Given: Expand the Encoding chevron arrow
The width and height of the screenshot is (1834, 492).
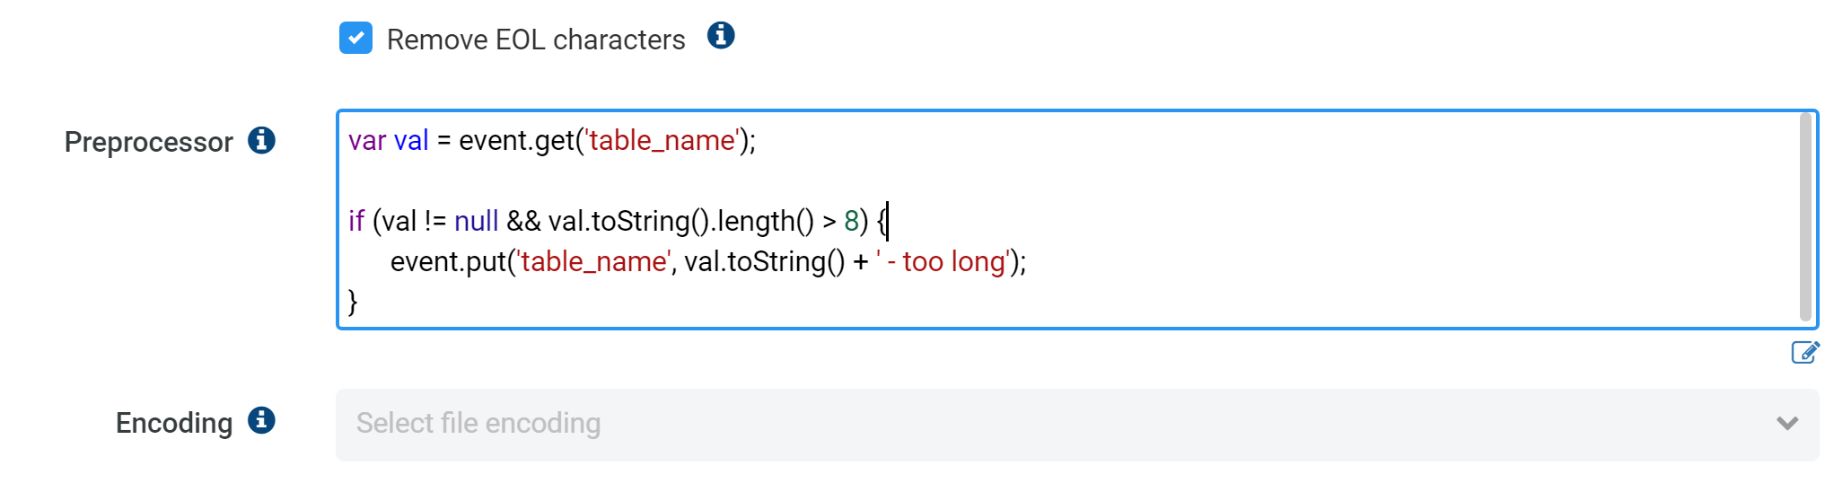Looking at the screenshot, I should click(1787, 424).
